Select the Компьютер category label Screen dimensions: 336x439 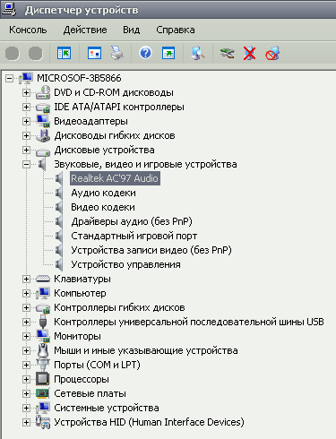(x=80, y=293)
